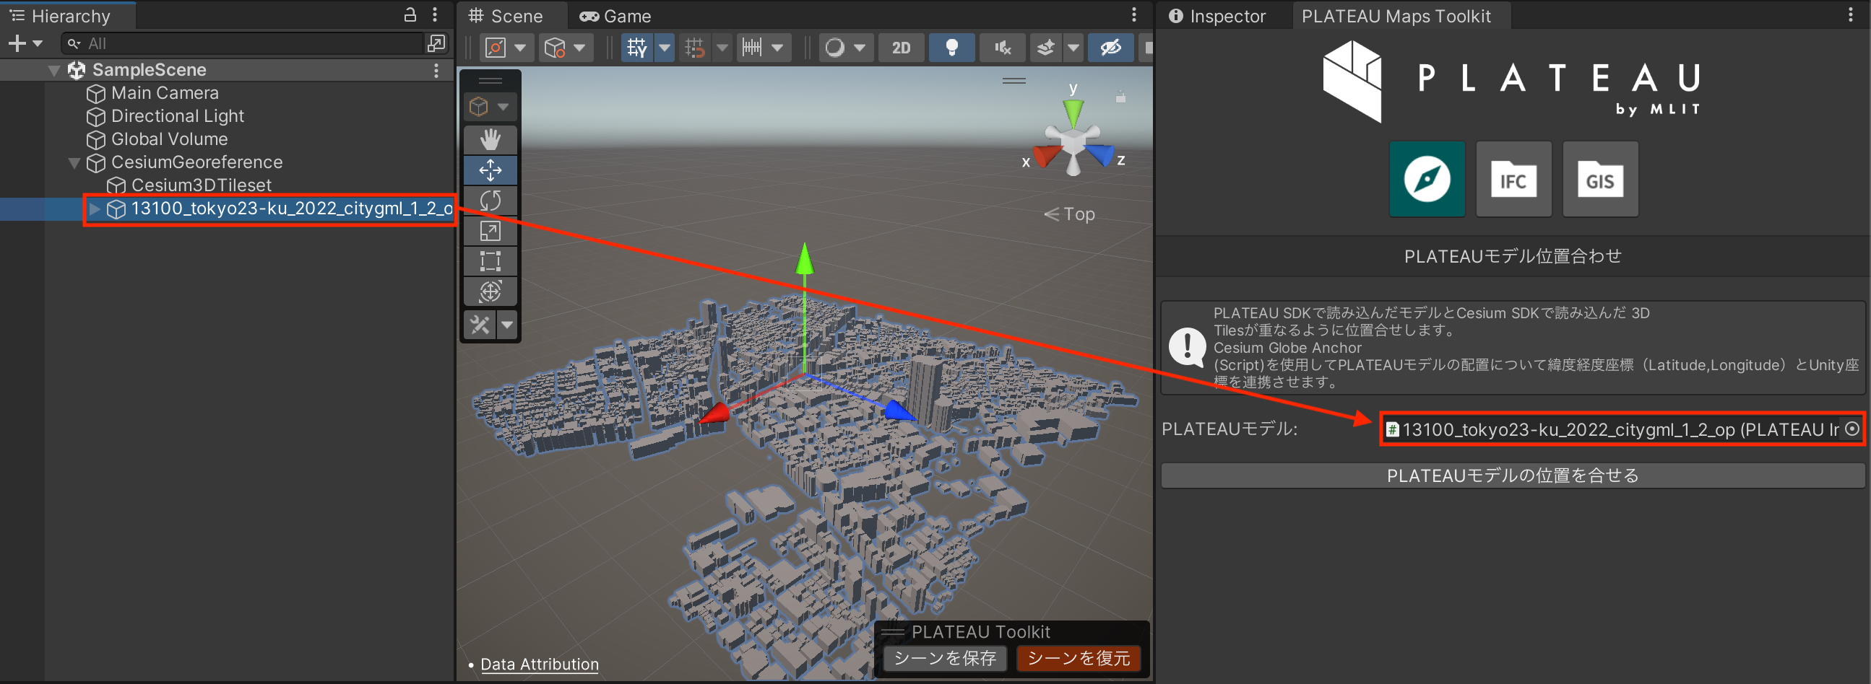Viewport: 1871px width, 684px height.
Task: Open the custom editor tools icon
Action: click(x=480, y=324)
